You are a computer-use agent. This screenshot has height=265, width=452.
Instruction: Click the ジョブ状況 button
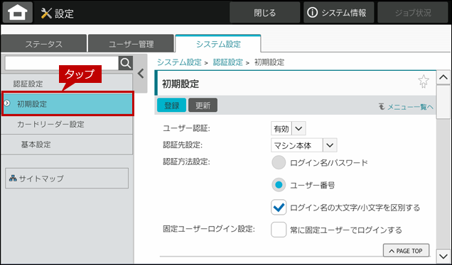click(413, 12)
